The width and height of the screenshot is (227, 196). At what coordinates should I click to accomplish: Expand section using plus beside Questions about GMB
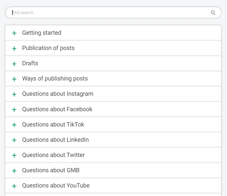click(14, 171)
